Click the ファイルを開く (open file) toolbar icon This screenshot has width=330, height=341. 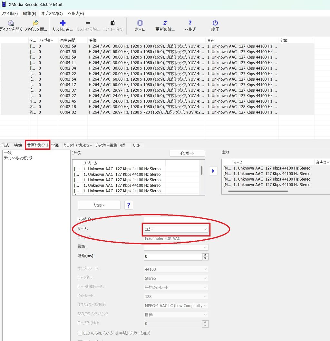(x=36, y=23)
